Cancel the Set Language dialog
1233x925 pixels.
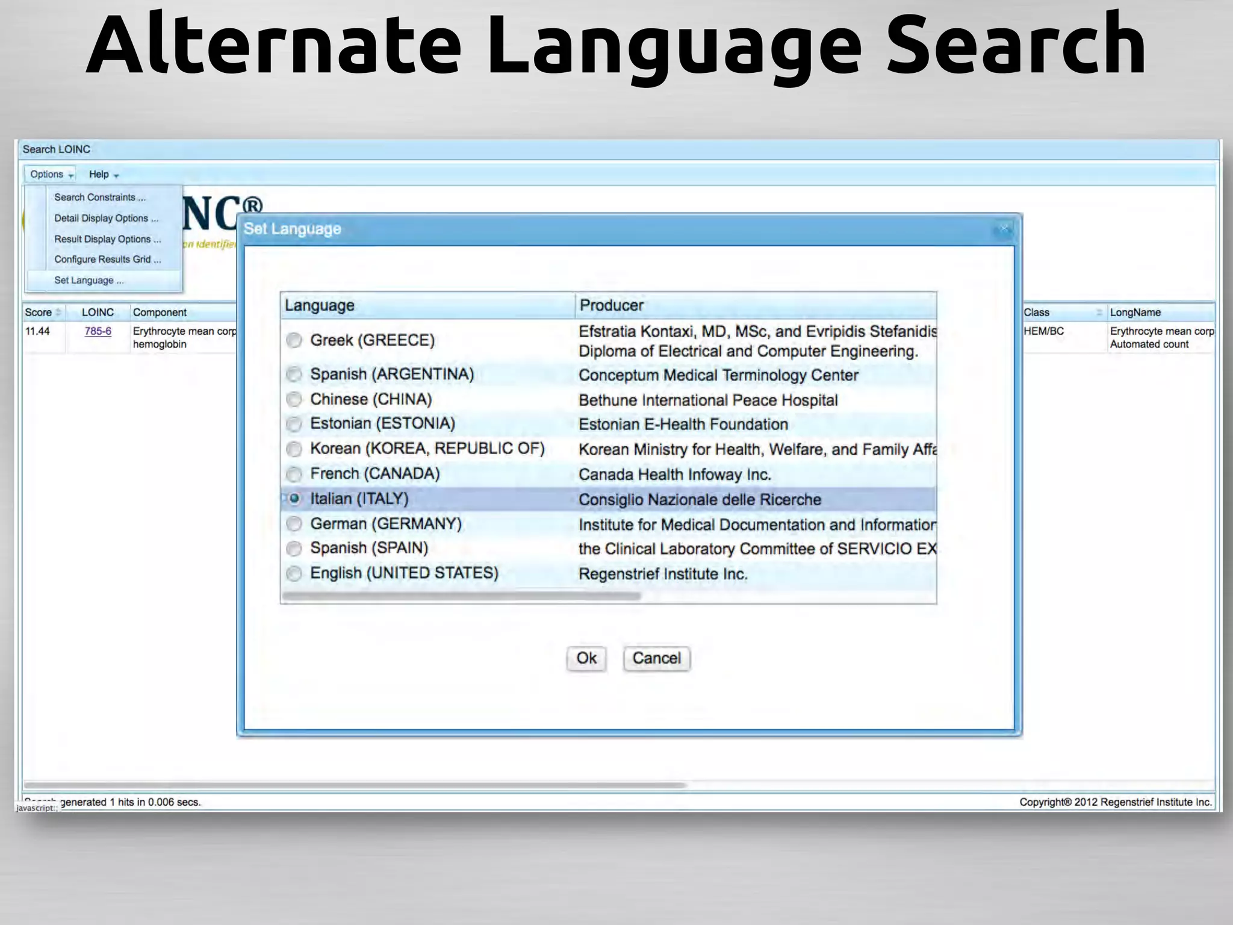click(656, 658)
